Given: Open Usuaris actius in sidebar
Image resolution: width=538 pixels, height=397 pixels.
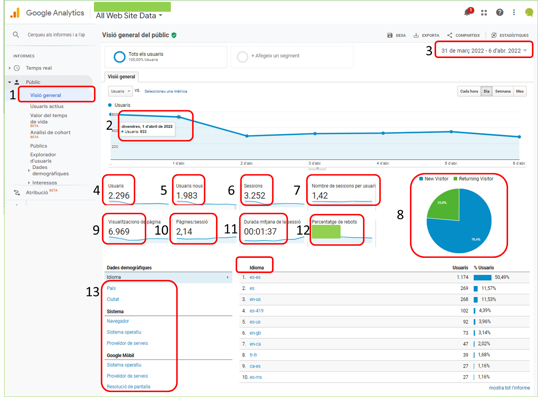Looking at the screenshot, I should coord(47,107).
